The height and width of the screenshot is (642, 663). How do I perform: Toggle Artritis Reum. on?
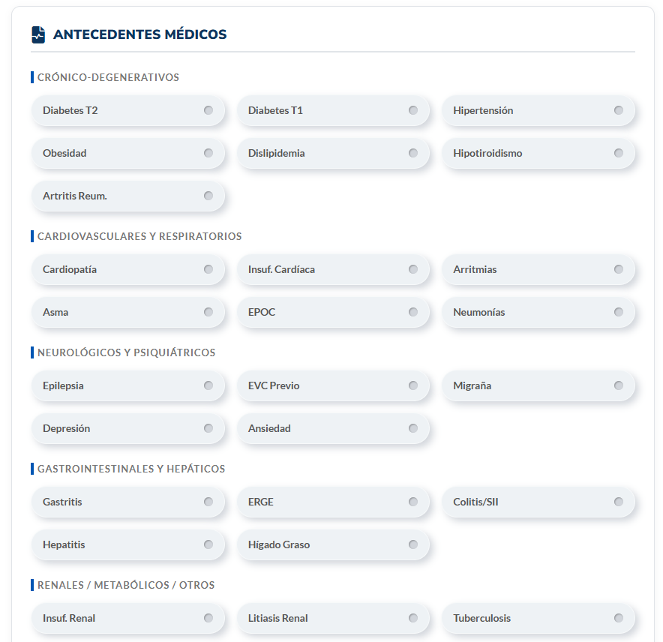208,195
